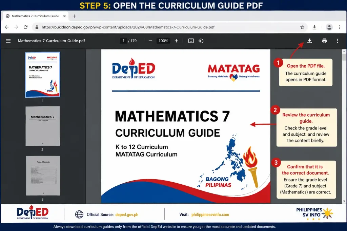Click the PDF vertical scrollbar thumb
The height and width of the screenshot is (231, 347).
click(344, 57)
